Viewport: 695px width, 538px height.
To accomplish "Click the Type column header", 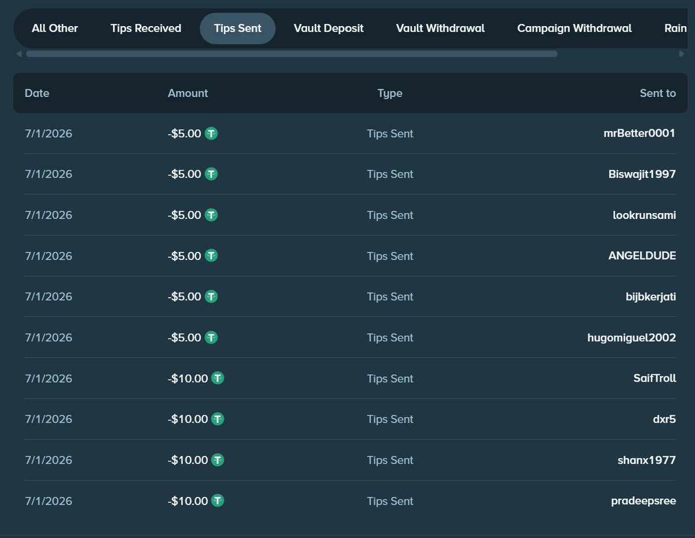I will 390,93.
